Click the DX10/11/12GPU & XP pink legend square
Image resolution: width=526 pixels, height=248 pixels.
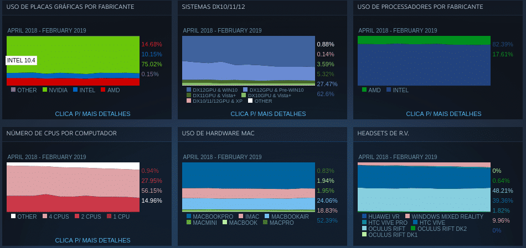pos(188,101)
